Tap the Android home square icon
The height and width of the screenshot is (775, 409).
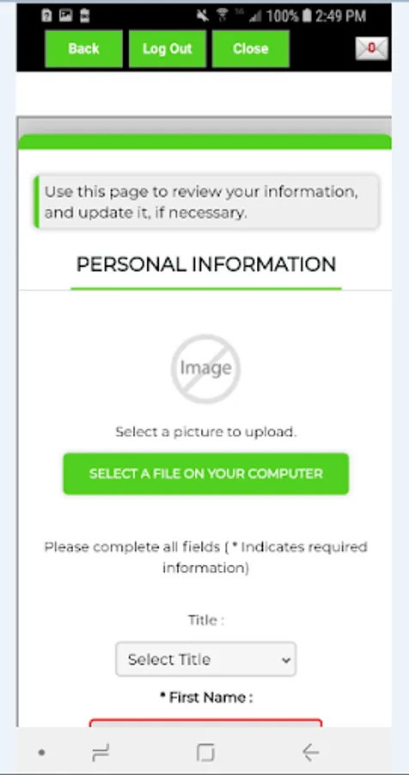click(205, 753)
